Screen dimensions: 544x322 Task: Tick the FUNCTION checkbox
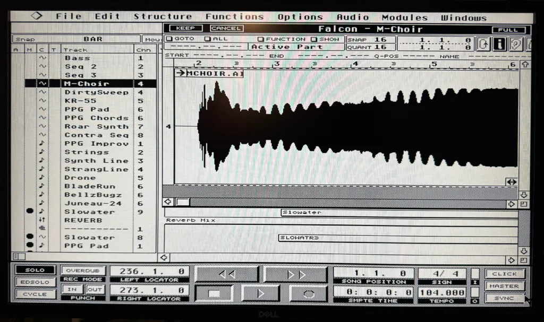pyautogui.click(x=261, y=39)
